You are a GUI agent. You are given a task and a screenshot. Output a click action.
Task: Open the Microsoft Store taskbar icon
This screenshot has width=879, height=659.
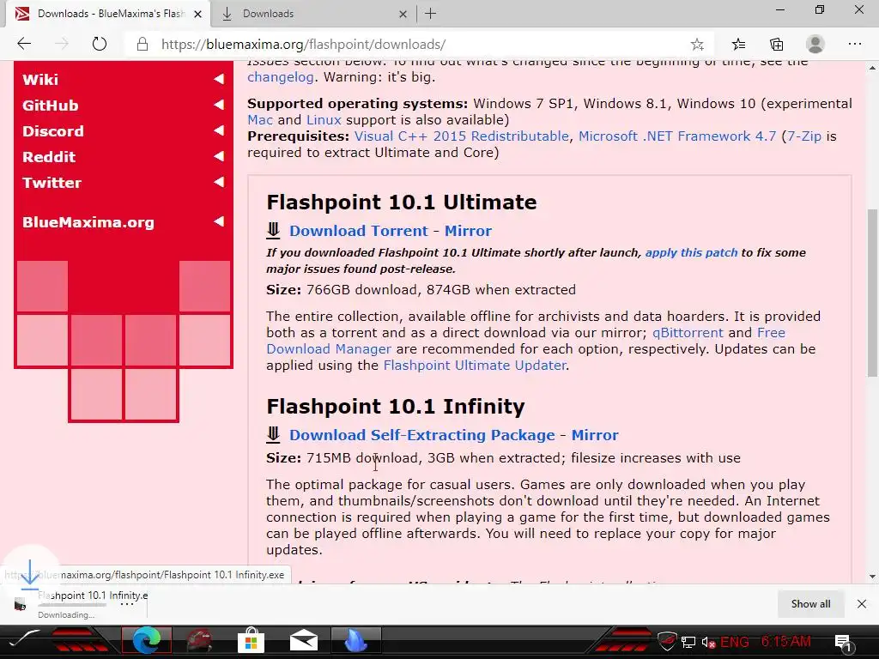252,640
